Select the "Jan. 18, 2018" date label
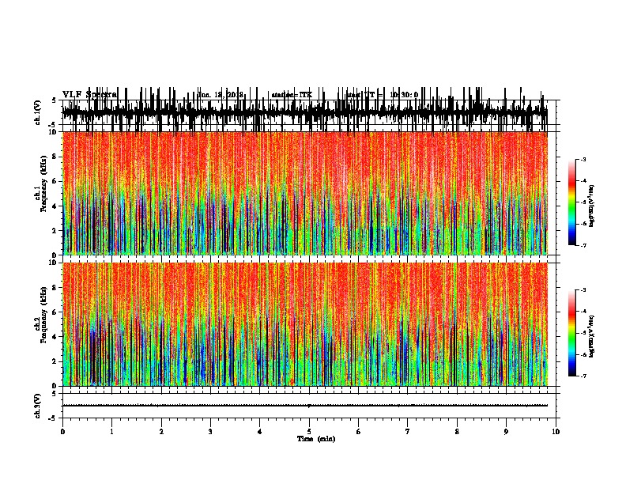This screenshot has width=626, height=484. pos(221,95)
